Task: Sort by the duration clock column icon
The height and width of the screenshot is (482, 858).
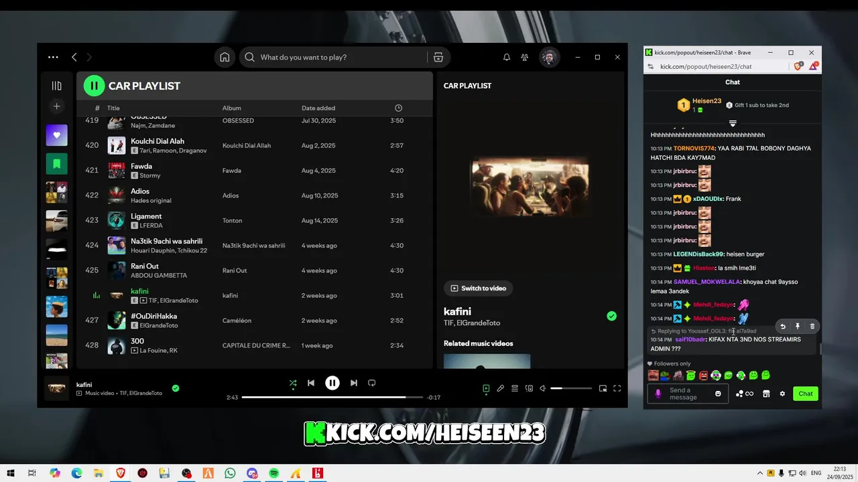Action: click(399, 108)
